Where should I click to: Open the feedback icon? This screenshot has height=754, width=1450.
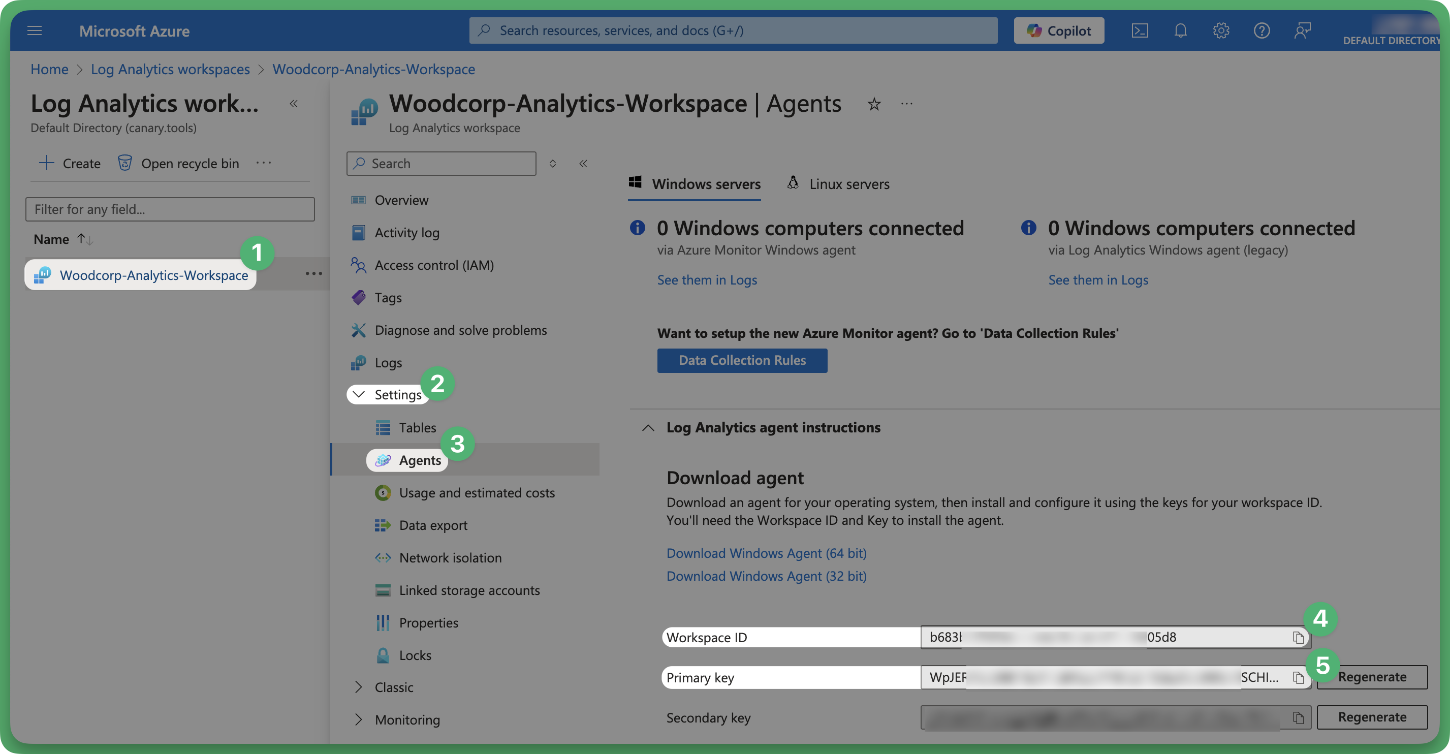1302,30
